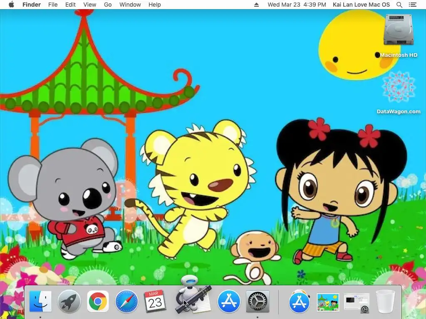Open Notification Center list icon
This screenshot has height=319, width=426.
click(413, 5)
